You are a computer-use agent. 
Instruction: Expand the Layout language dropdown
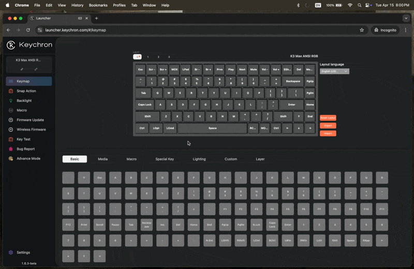pos(334,71)
